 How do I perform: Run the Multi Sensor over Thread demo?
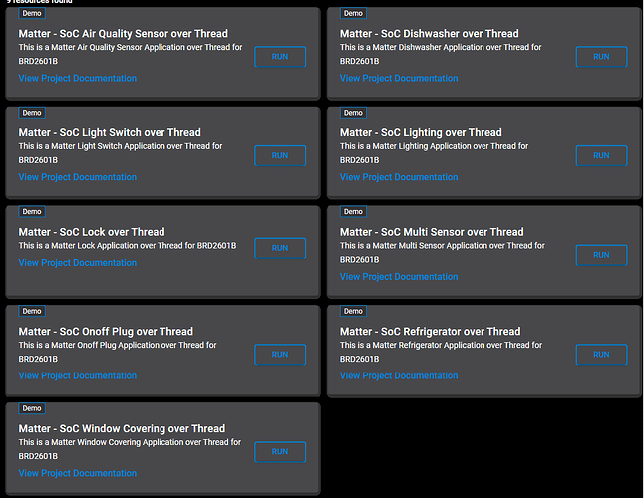point(601,255)
